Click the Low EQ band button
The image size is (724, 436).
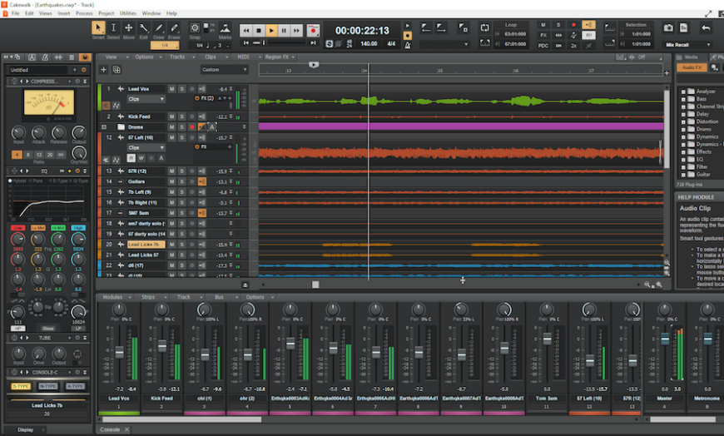pos(17,228)
